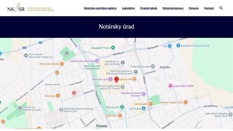Screen dimensions: 233x131
Task: Open the search magnifier icon in header
Action: [221, 8]
